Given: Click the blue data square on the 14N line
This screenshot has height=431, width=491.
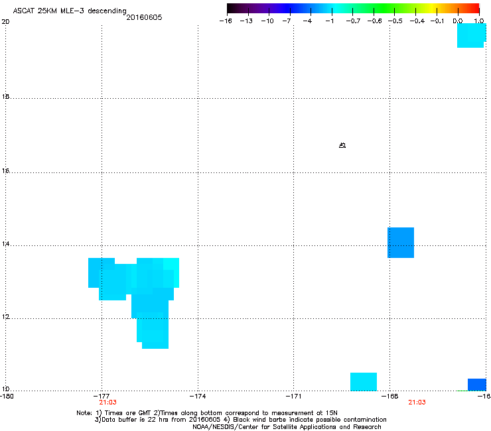Looking at the screenshot, I should pyautogui.click(x=401, y=243).
